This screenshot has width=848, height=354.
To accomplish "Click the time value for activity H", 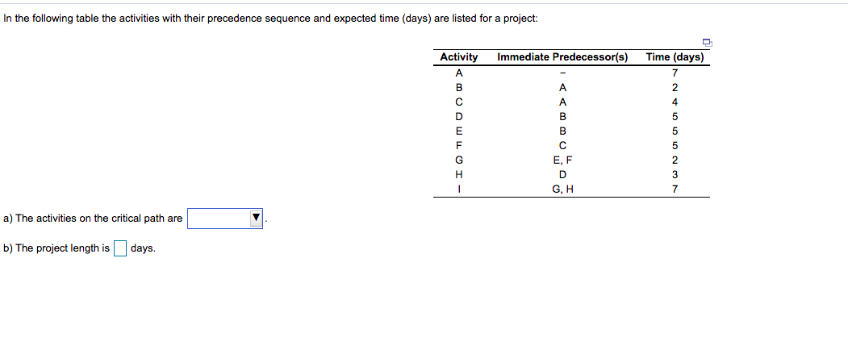I will point(675,174).
